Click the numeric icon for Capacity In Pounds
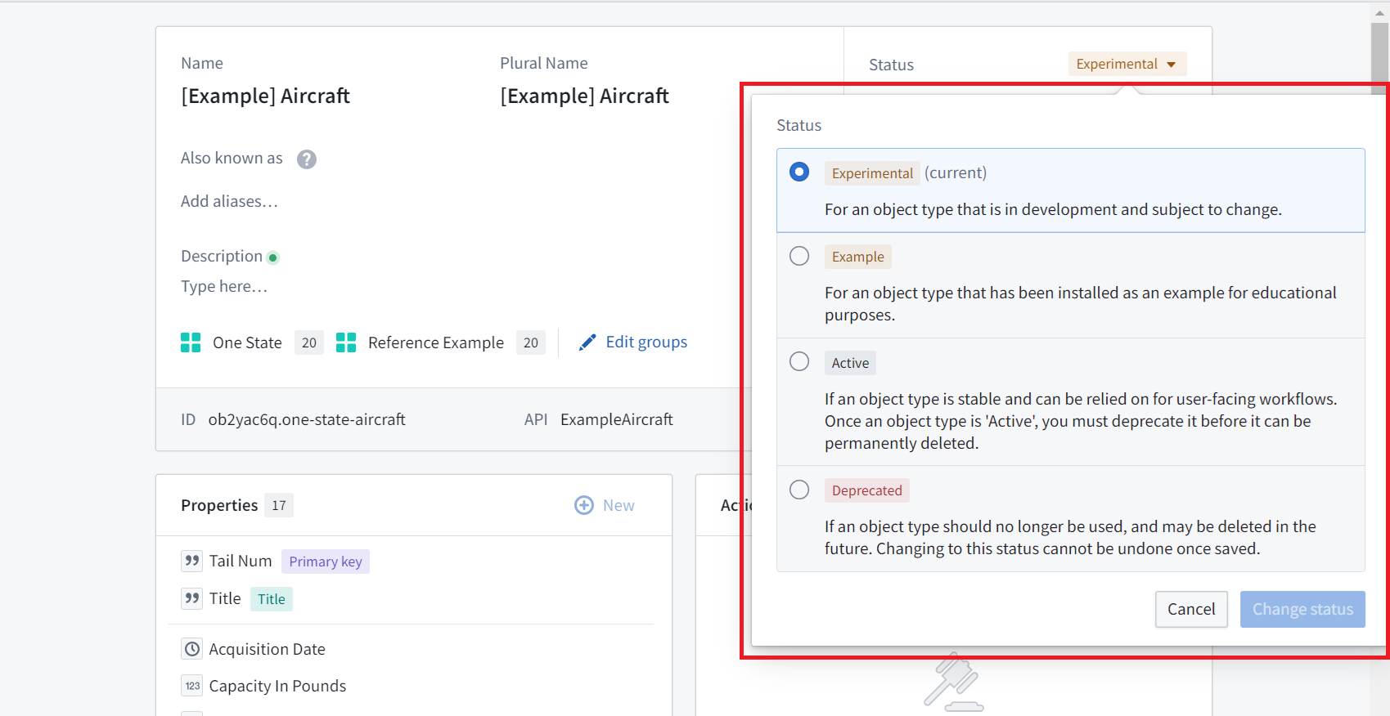 [x=192, y=686]
